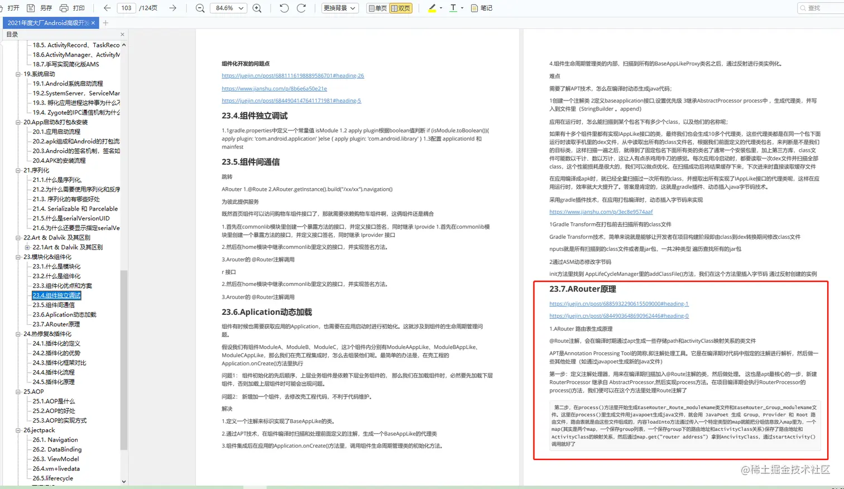The width and height of the screenshot is (844, 489).
Task: Go to next page with right arrow
Action: 173,8
